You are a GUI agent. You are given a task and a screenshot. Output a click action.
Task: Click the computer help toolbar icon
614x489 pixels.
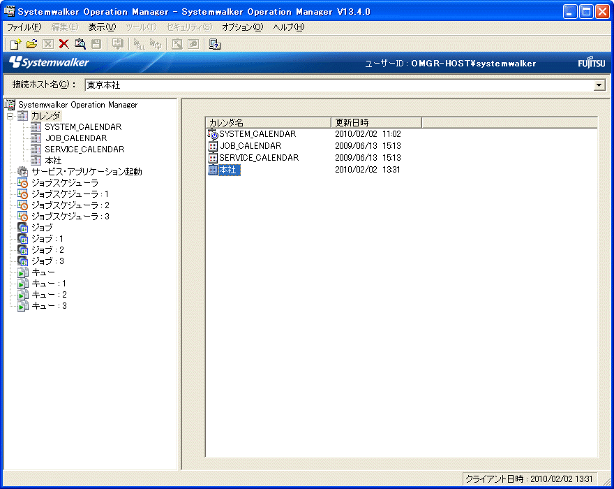(x=215, y=44)
